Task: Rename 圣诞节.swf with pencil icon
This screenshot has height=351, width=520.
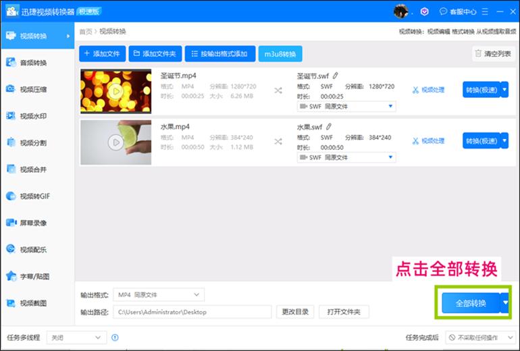Action: [x=335, y=76]
